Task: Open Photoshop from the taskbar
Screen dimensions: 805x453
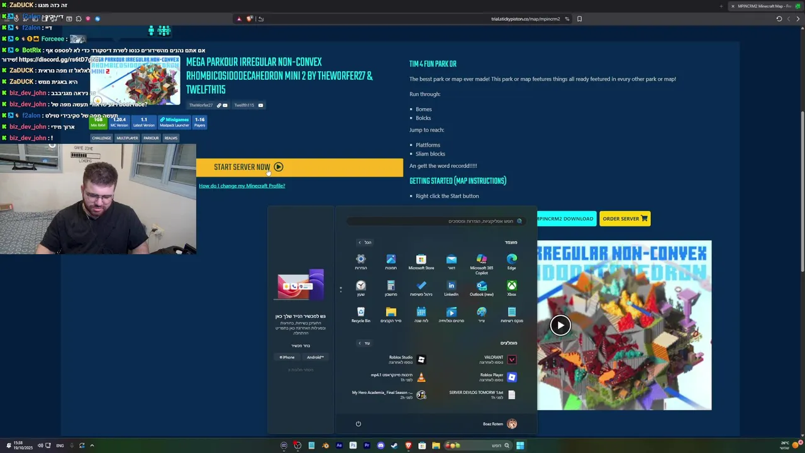Action: [x=353, y=445]
